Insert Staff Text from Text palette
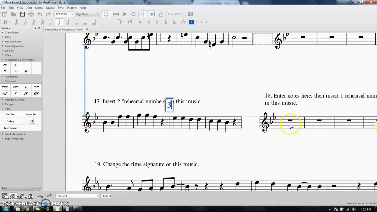Viewport: 377px width, 212px height. point(10,114)
